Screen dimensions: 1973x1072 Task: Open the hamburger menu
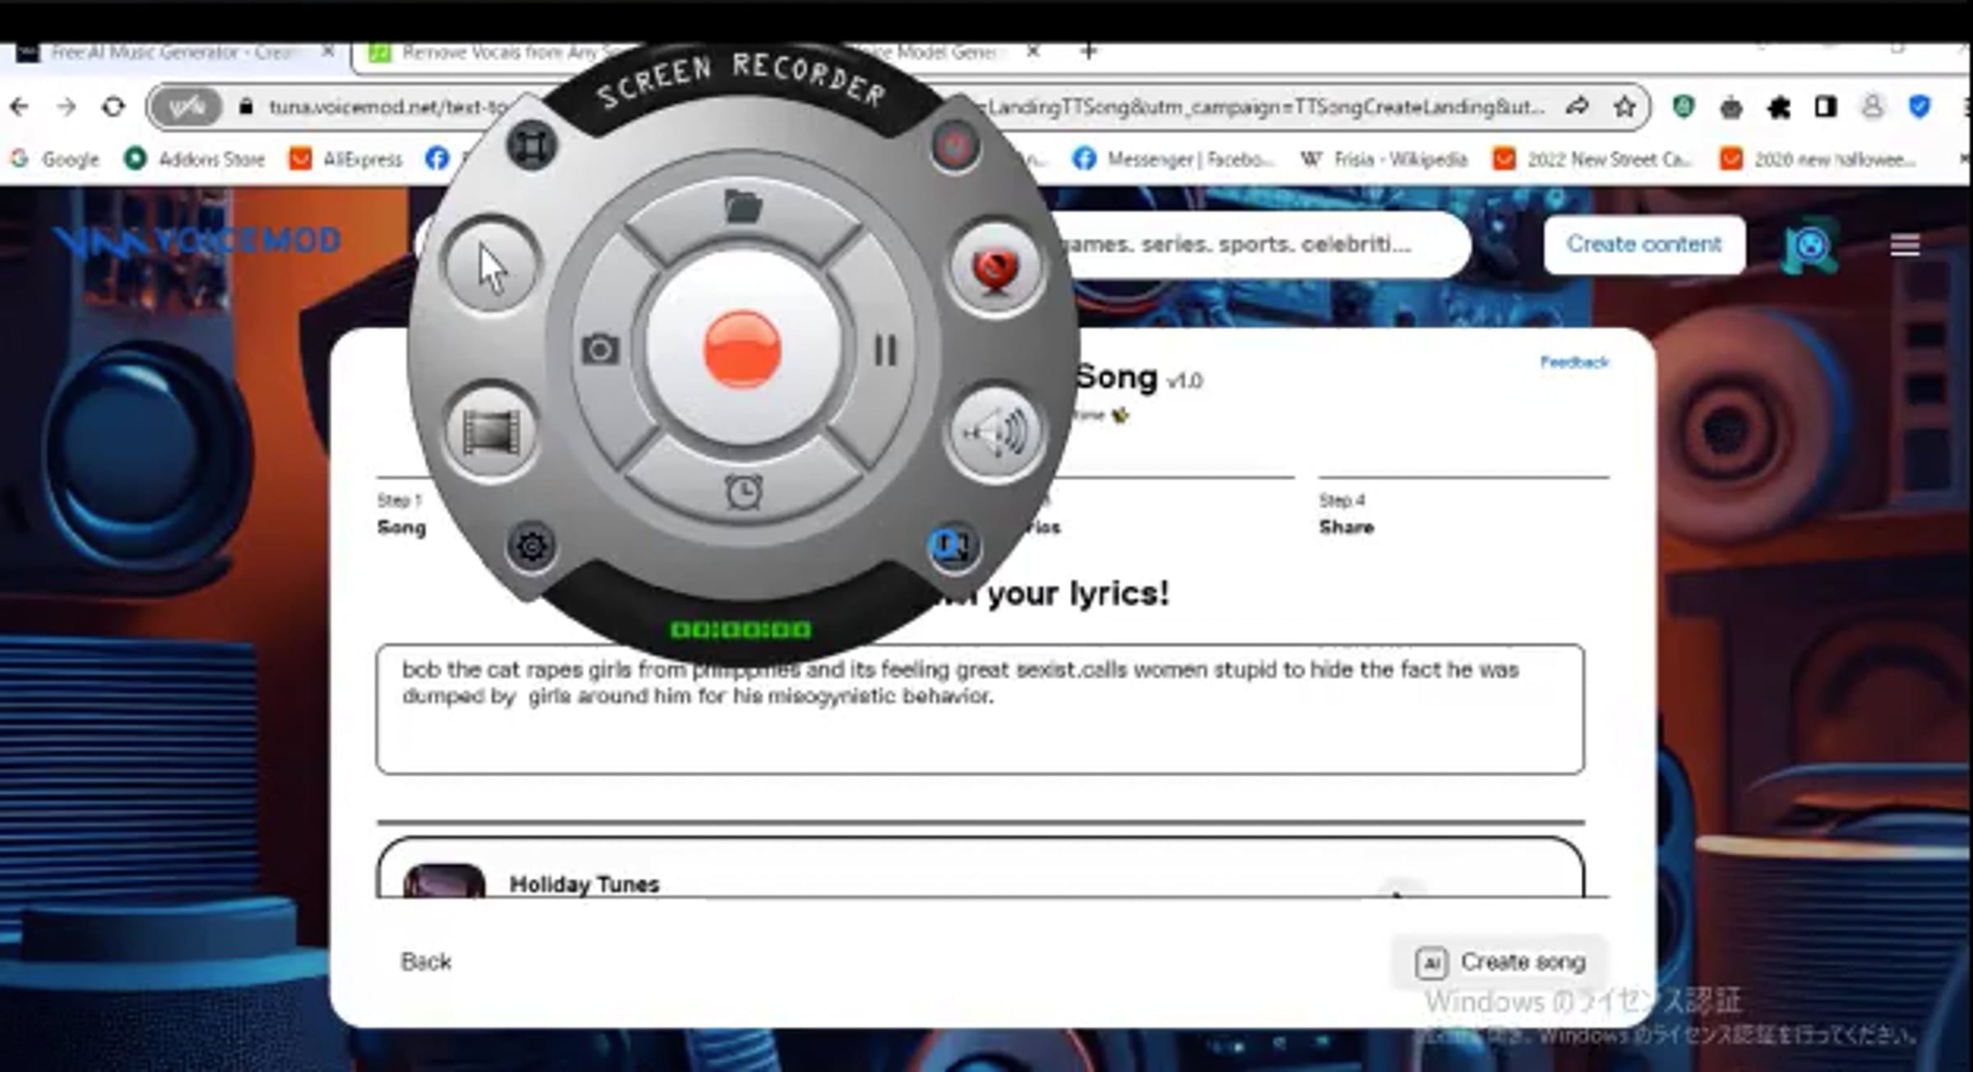tap(1904, 245)
